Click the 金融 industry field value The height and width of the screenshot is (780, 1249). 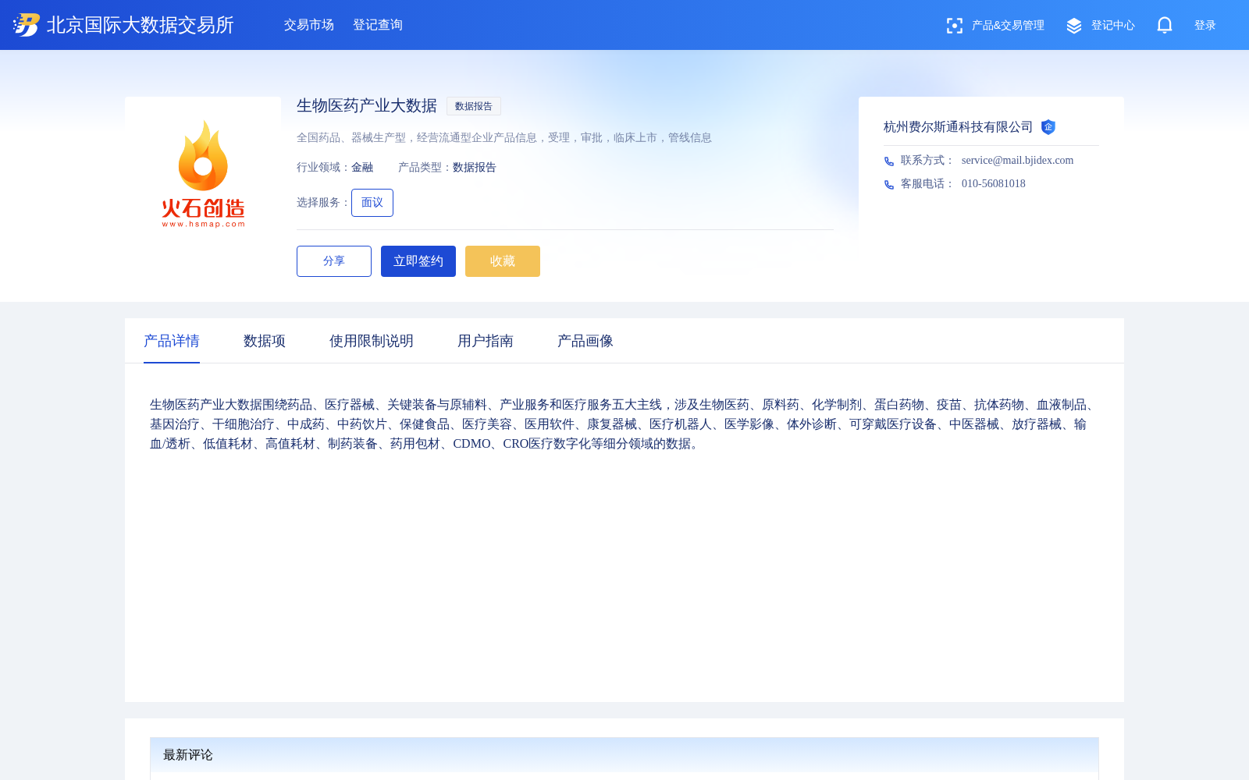point(362,167)
